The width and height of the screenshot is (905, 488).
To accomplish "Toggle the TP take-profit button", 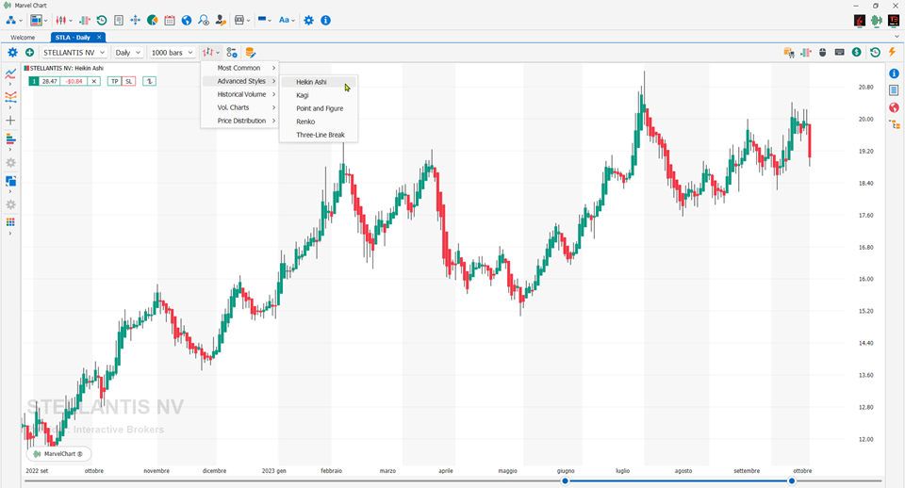I will pos(115,81).
